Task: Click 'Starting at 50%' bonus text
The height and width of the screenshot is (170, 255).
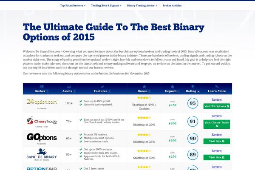Action: (144, 158)
